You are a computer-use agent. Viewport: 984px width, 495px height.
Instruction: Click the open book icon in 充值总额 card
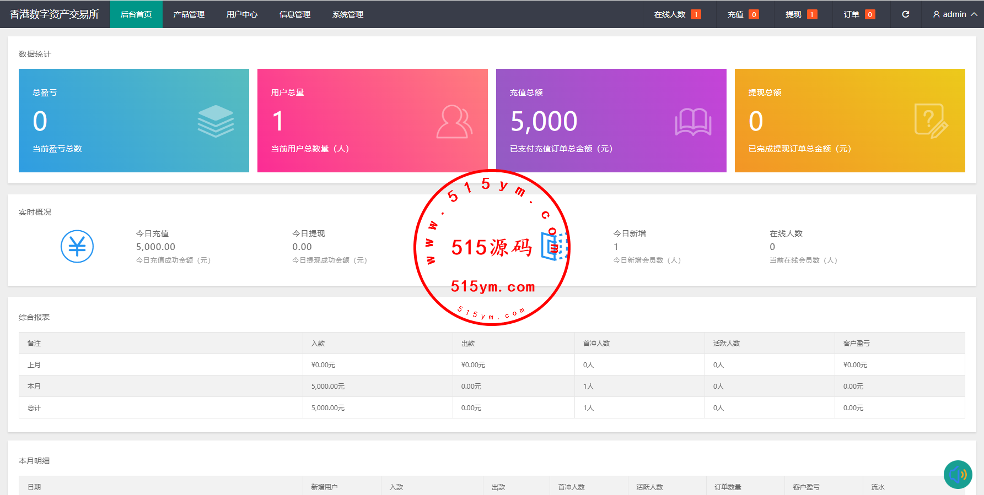click(x=693, y=122)
